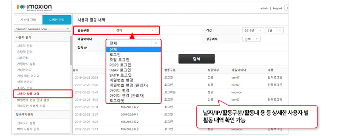Select 전체 highlighted option in the list

[134, 49]
